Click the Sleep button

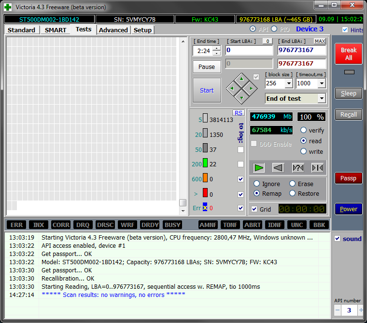[x=349, y=94]
